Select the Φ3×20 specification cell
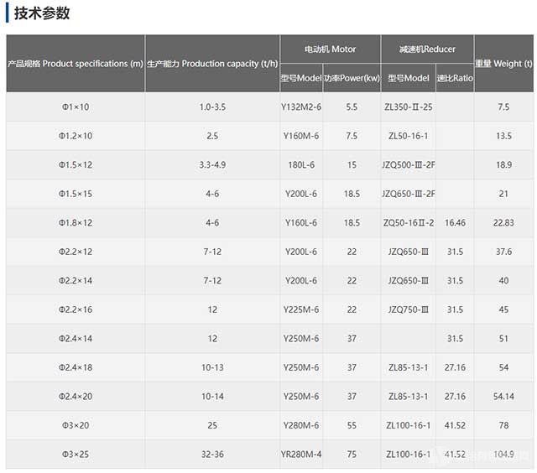537x473 pixels. click(76, 425)
